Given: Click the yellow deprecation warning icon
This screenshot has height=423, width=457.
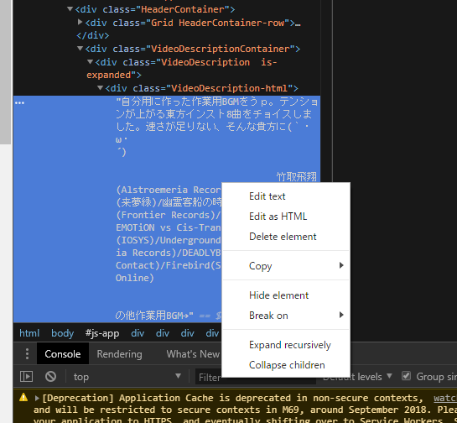Looking at the screenshot, I should click(23, 397).
